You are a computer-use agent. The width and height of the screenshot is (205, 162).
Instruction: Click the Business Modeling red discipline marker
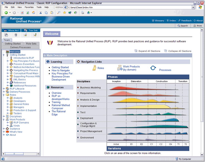pyautogui.click(x=78, y=87)
